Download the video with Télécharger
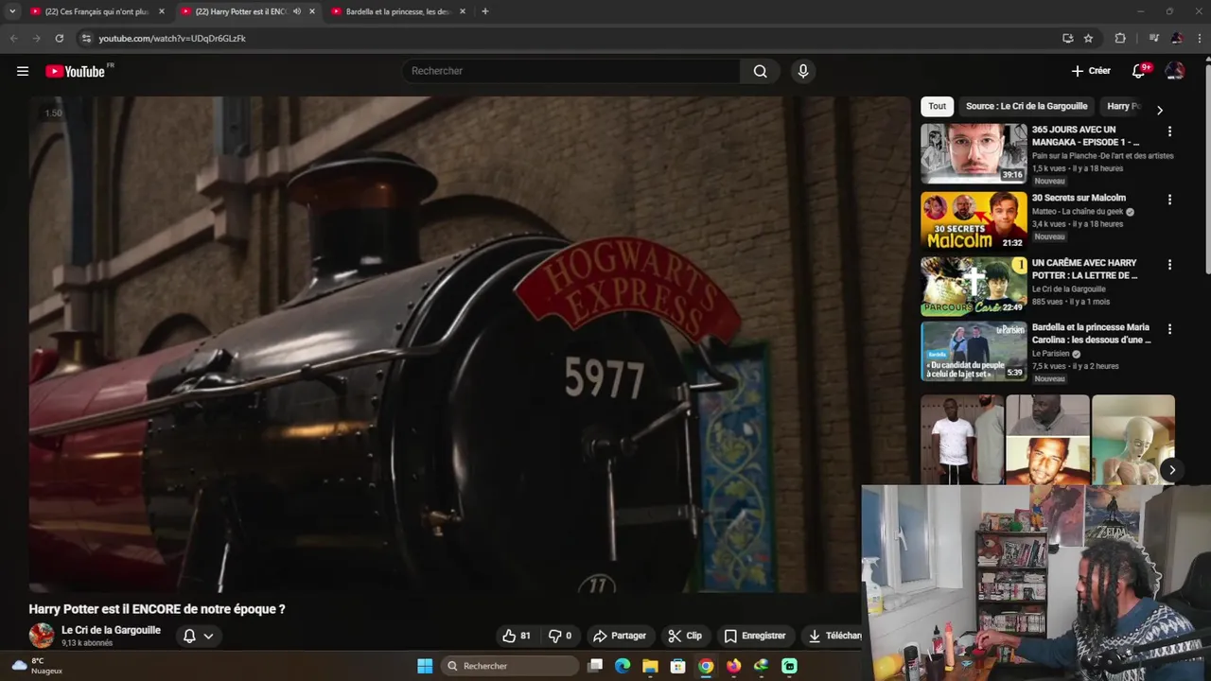This screenshot has width=1211, height=681. click(832, 636)
